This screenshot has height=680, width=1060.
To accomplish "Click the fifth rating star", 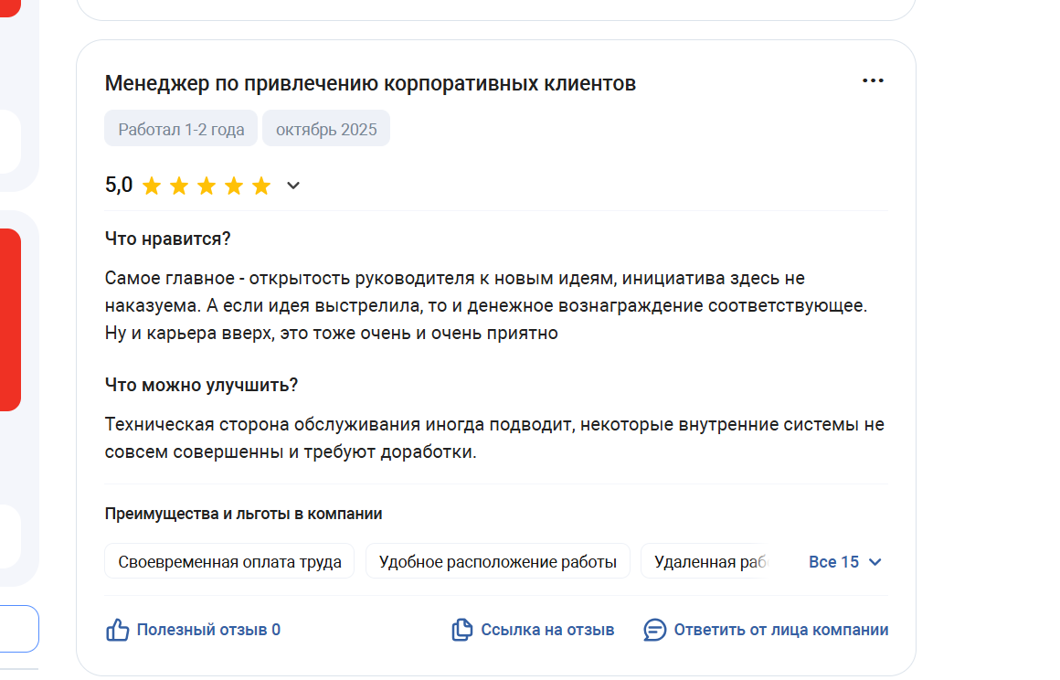I will point(261,186).
